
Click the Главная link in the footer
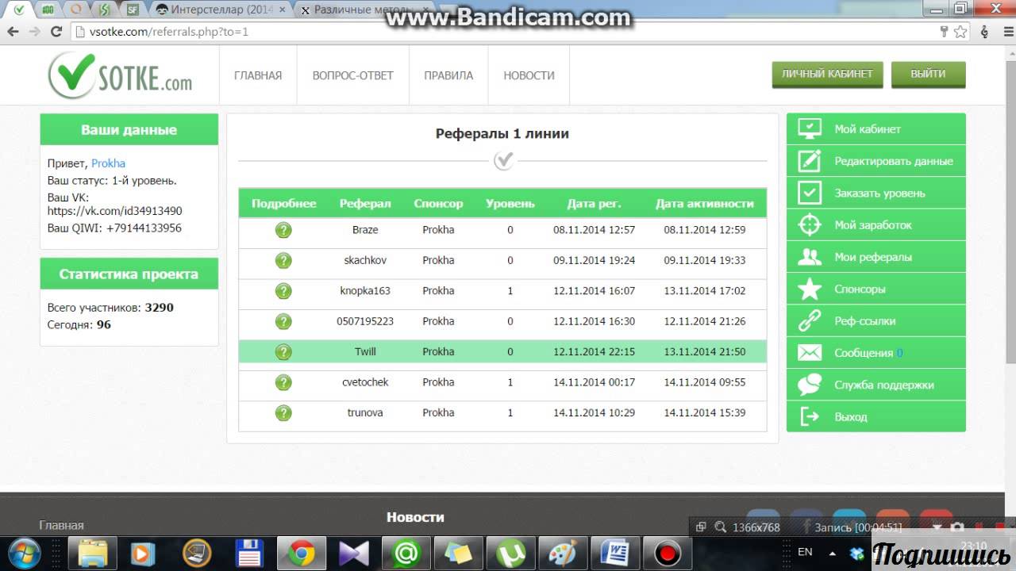pyautogui.click(x=61, y=525)
